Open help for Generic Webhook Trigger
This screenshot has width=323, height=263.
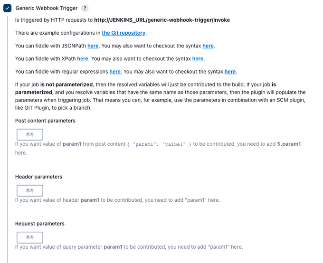coord(85,8)
